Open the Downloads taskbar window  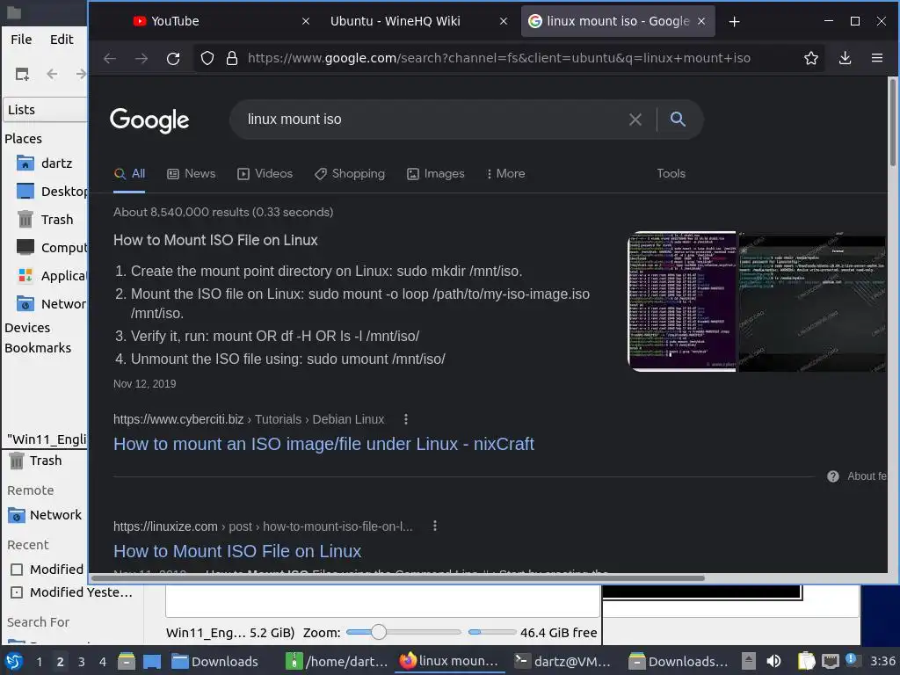click(x=215, y=662)
